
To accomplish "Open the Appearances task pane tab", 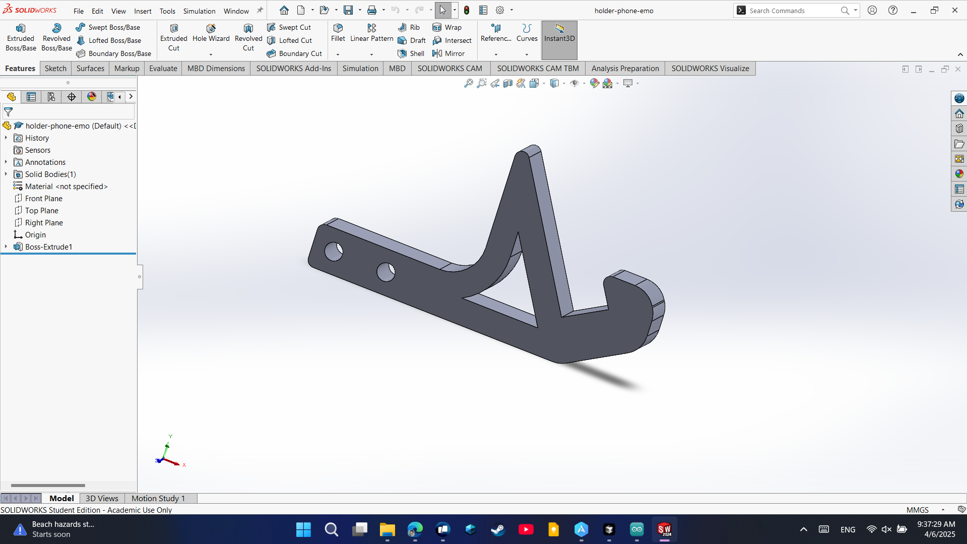I will click(959, 174).
